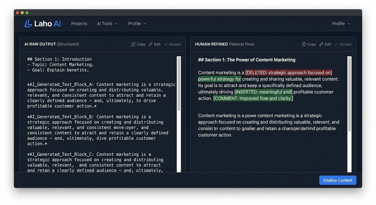The width and height of the screenshot is (376, 205).
Task: Copy the AI Raw Output text
Action: pyautogui.click(x=138, y=44)
